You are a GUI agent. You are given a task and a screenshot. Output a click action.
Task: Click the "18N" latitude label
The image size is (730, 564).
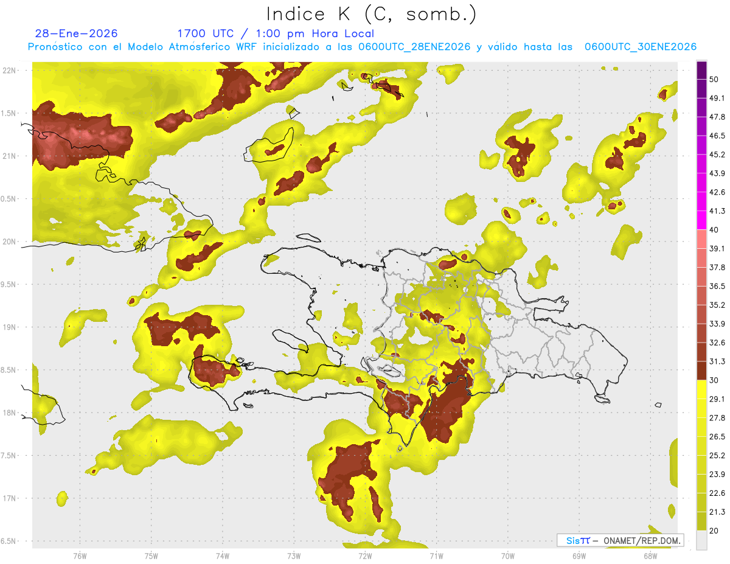[10, 413]
